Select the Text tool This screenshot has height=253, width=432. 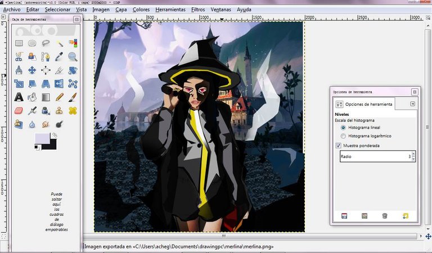tap(19, 97)
